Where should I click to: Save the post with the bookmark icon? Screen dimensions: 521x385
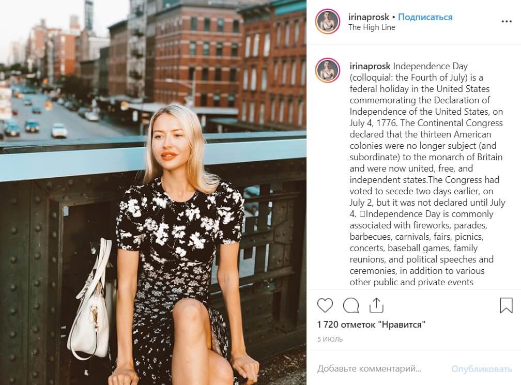pyautogui.click(x=506, y=305)
